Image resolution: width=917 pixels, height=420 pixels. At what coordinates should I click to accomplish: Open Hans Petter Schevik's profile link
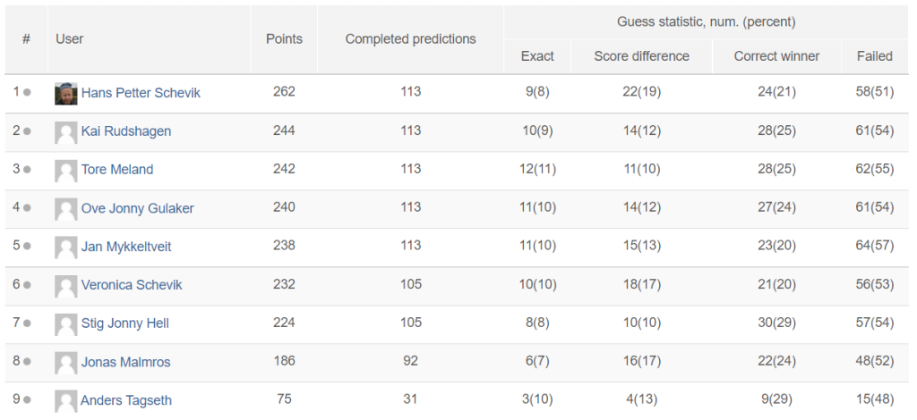[141, 93]
